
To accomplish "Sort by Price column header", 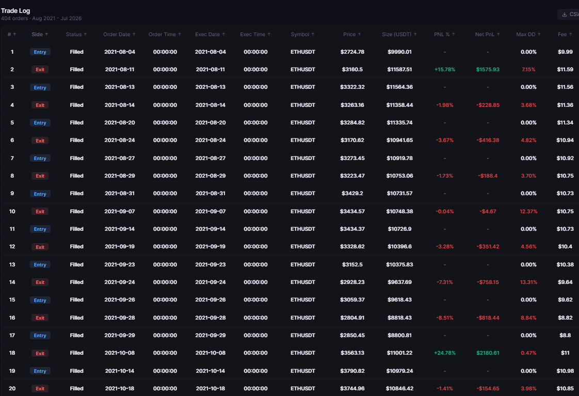I will (x=352, y=35).
